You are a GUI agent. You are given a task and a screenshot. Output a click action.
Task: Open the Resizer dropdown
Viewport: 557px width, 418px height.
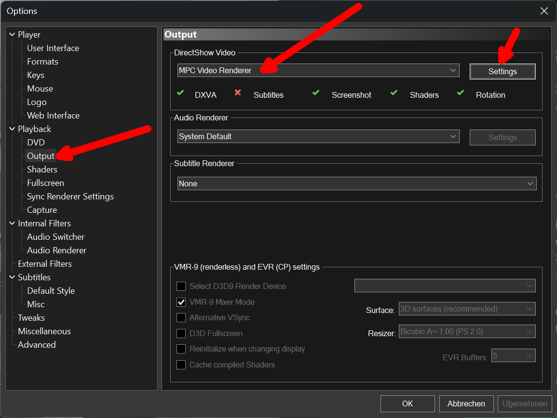467,331
